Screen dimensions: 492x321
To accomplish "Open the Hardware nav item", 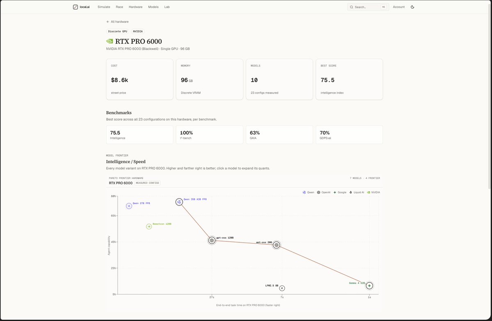I will (x=135, y=7).
